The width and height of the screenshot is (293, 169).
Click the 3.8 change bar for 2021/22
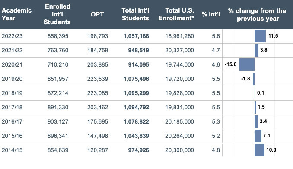256,50
